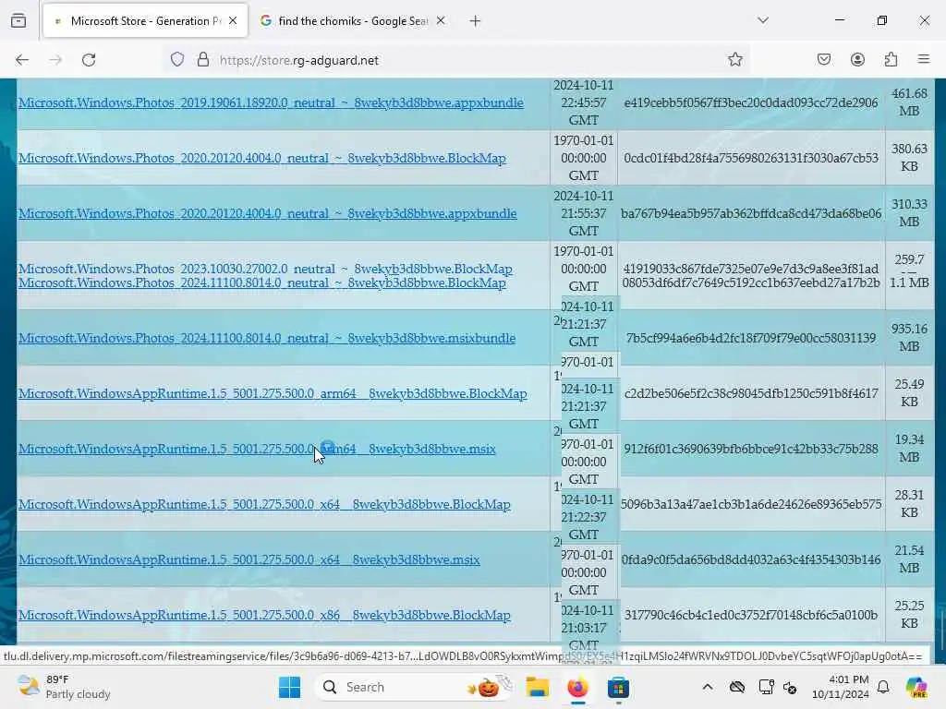Open the weather widget showing 89°F

tap(64, 687)
